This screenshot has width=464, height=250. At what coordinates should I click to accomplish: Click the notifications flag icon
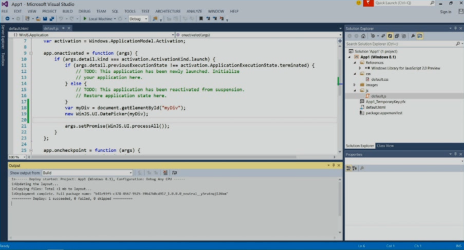(x=368, y=3)
